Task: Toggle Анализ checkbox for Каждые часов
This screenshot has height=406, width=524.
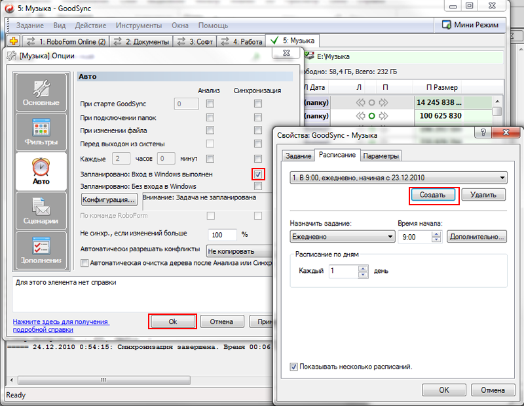Action: 210,159
